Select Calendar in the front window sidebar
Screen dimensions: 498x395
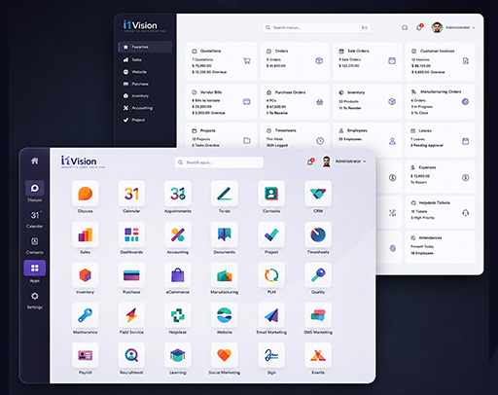point(35,219)
